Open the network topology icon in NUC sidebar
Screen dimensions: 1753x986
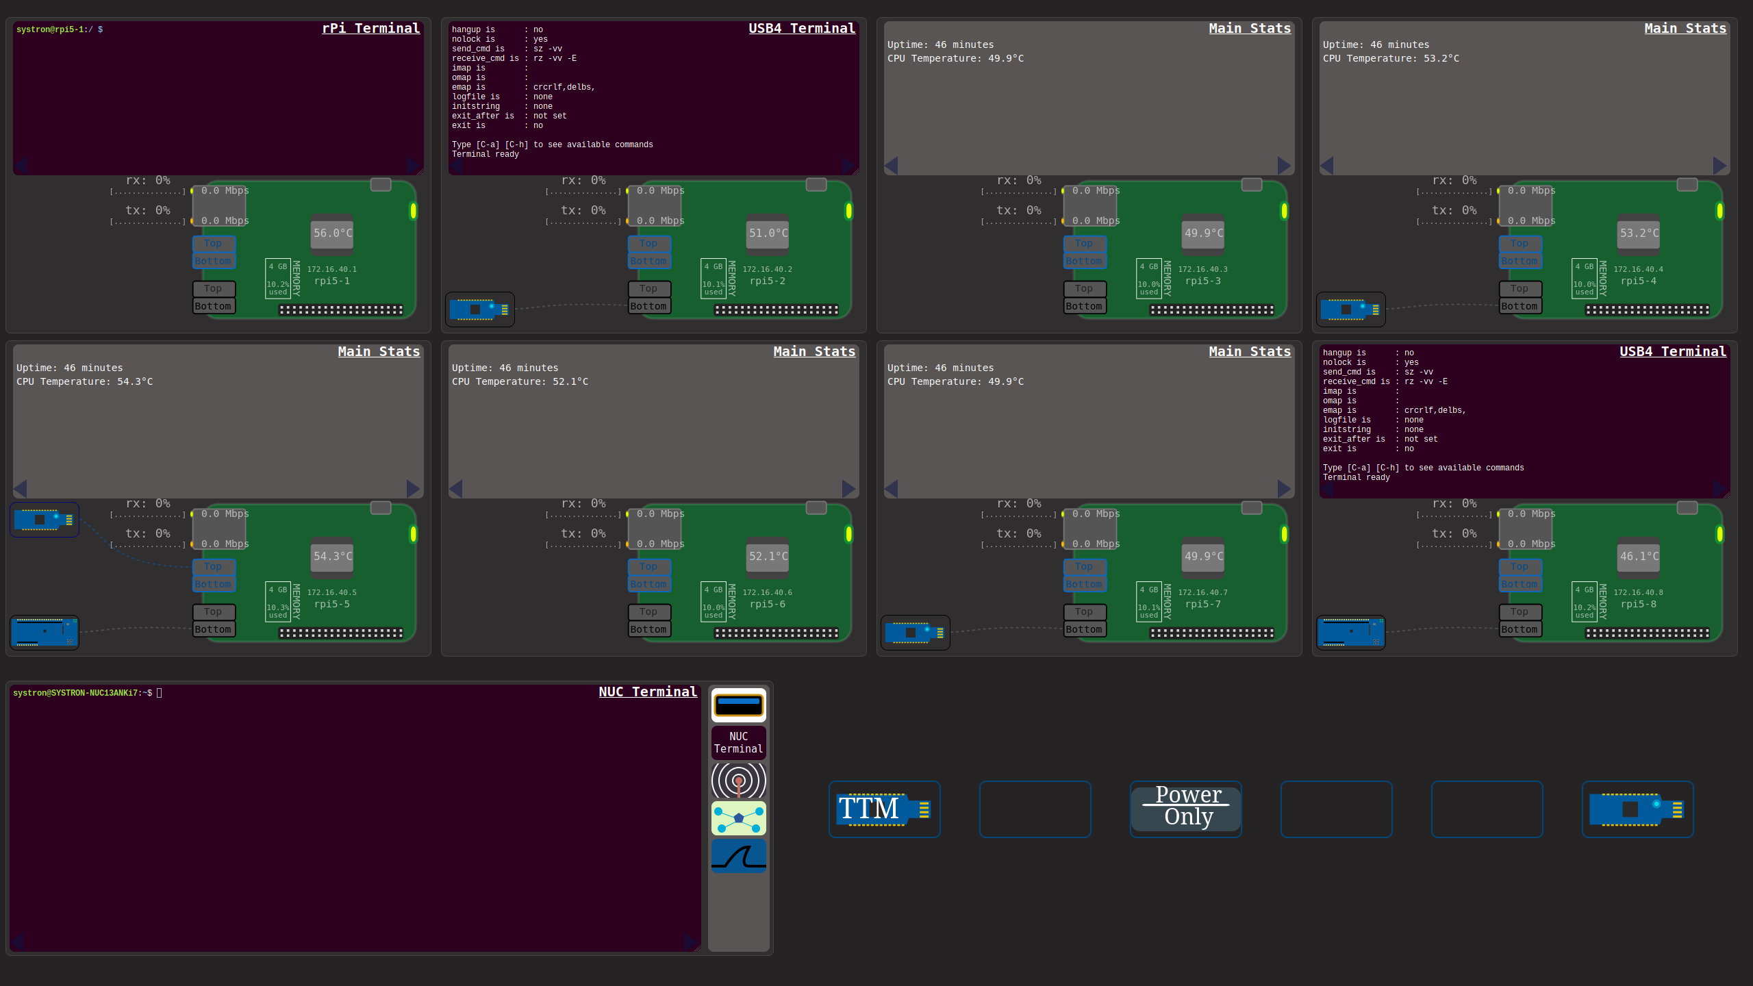(x=738, y=818)
